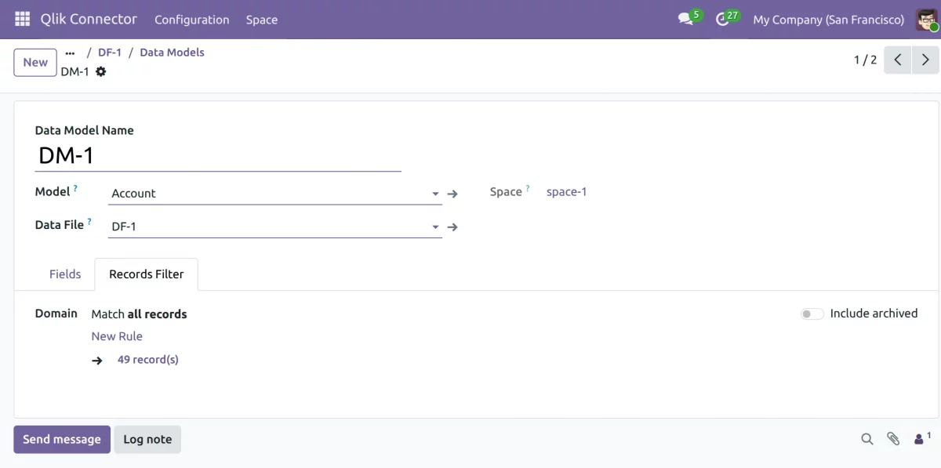Click the New Rule link

pyautogui.click(x=117, y=336)
